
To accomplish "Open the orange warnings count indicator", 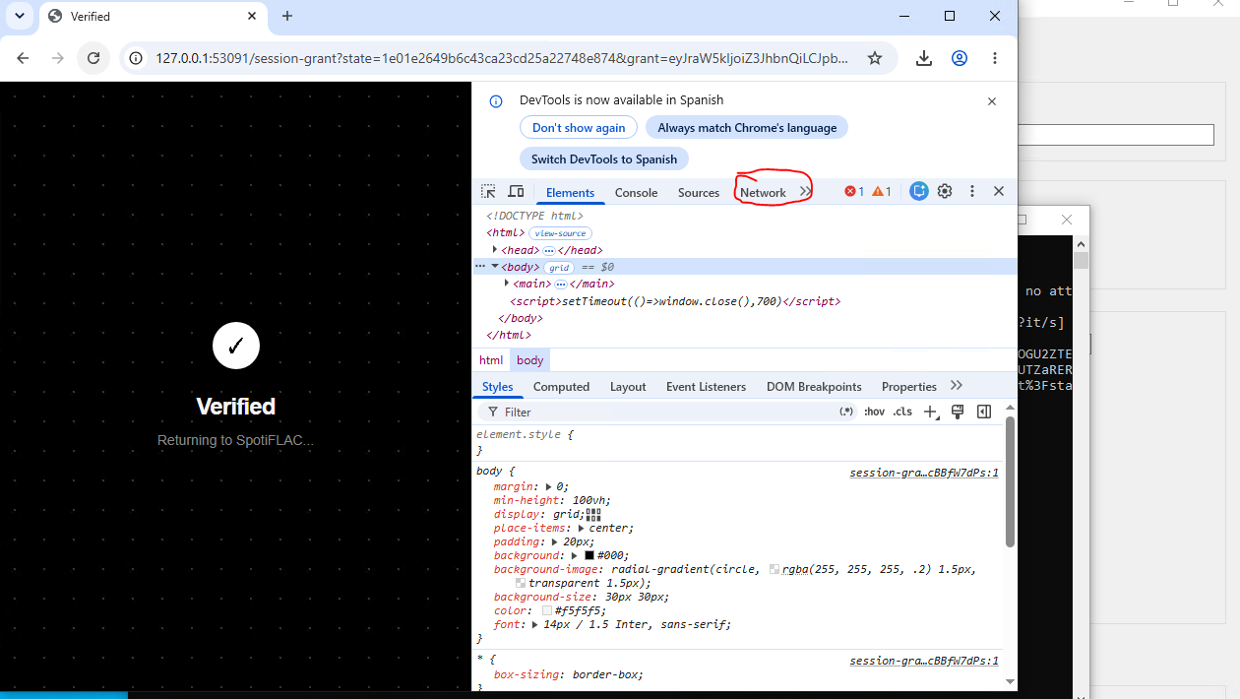I will click(x=882, y=192).
